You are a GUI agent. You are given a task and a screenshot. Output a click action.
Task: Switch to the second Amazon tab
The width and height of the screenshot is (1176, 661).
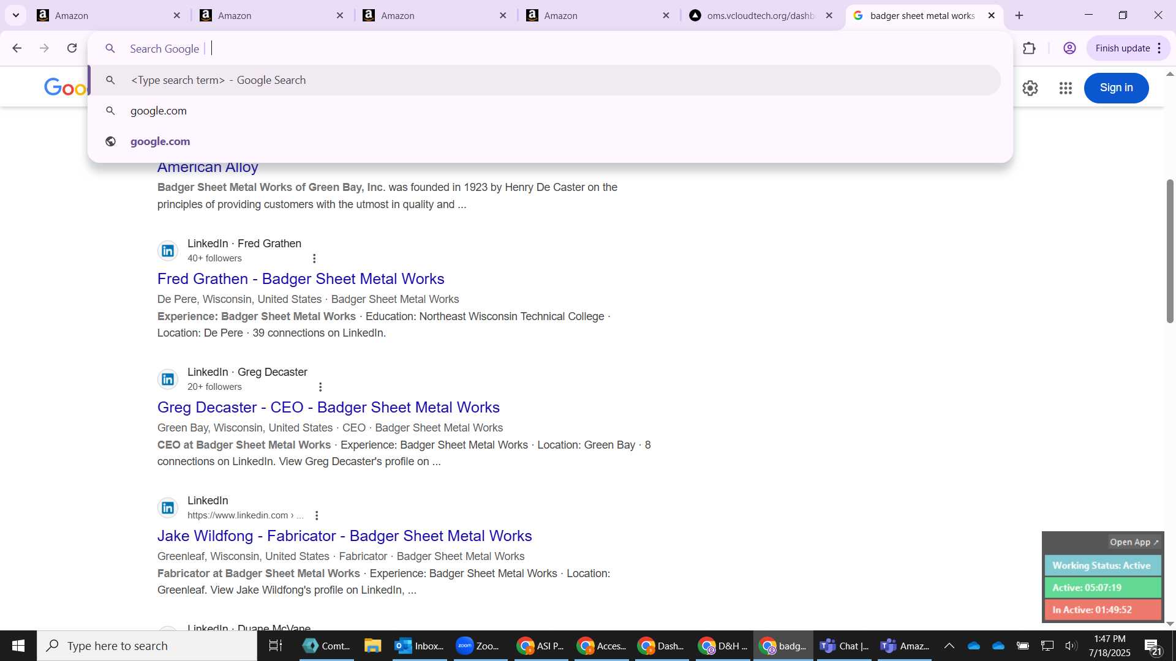271,15
